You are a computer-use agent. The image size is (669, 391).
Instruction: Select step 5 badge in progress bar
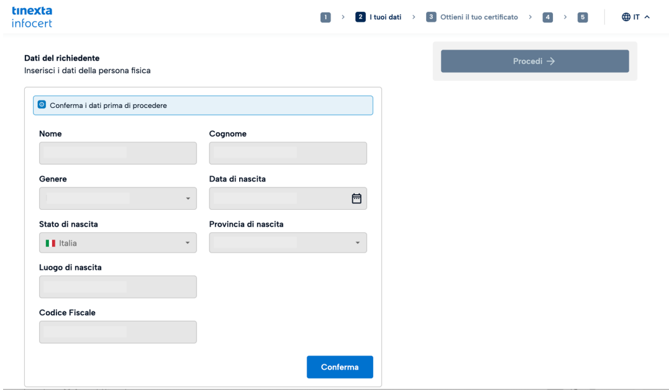point(583,17)
